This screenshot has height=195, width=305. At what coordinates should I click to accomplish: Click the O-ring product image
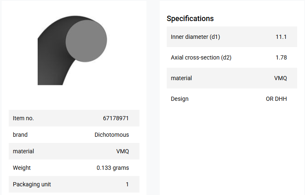(72, 50)
